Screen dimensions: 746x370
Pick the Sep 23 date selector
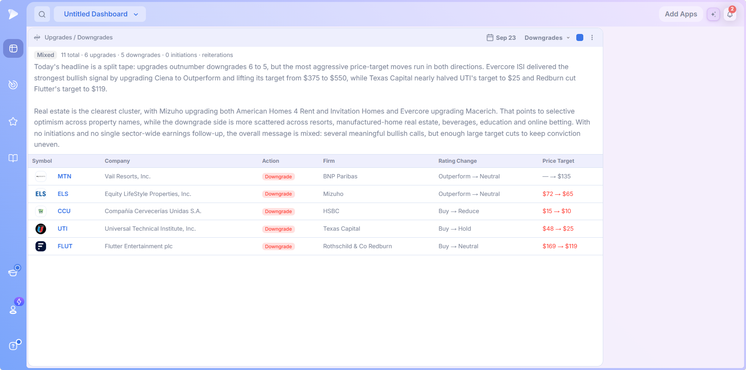click(x=501, y=37)
